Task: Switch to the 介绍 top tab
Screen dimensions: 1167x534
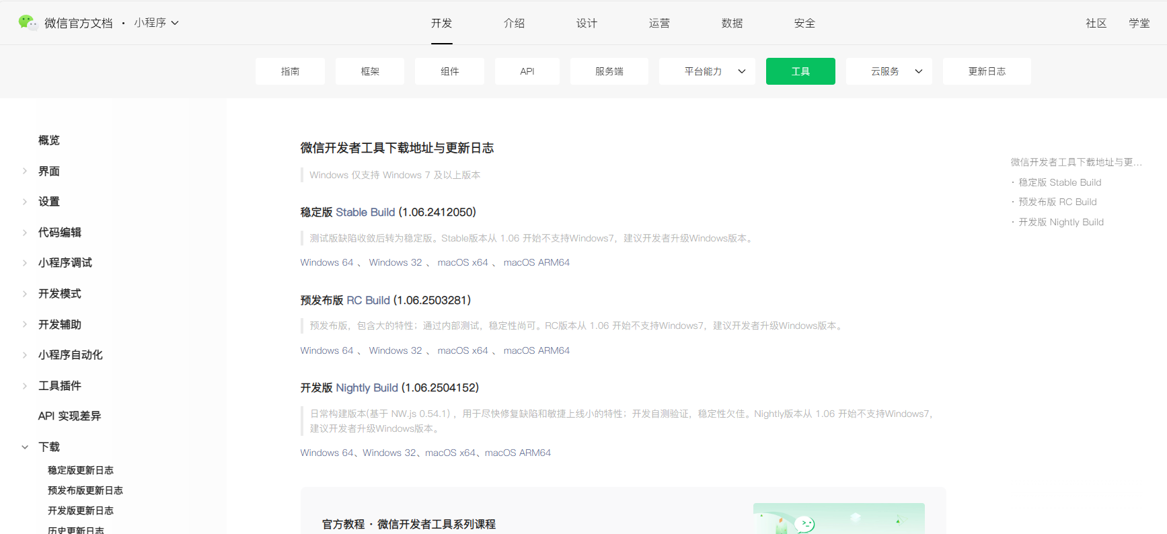Action: (x=515, y=23)
